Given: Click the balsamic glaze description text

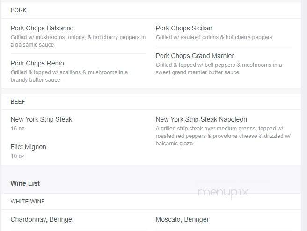Looking at the screenshot, I should (x=174, y=144).
